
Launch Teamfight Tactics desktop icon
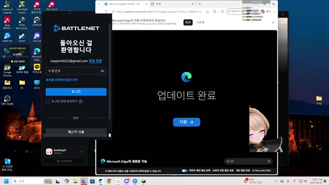pos(22,7)
